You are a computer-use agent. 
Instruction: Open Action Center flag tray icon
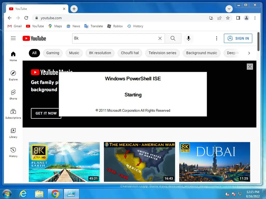(x=234, y=194)
